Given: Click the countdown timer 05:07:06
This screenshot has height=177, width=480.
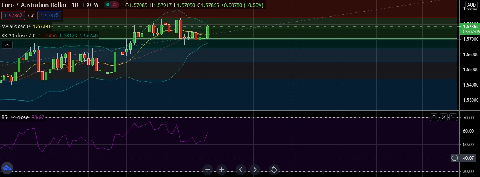Looking at the screenshot, I should click(470, 32).
